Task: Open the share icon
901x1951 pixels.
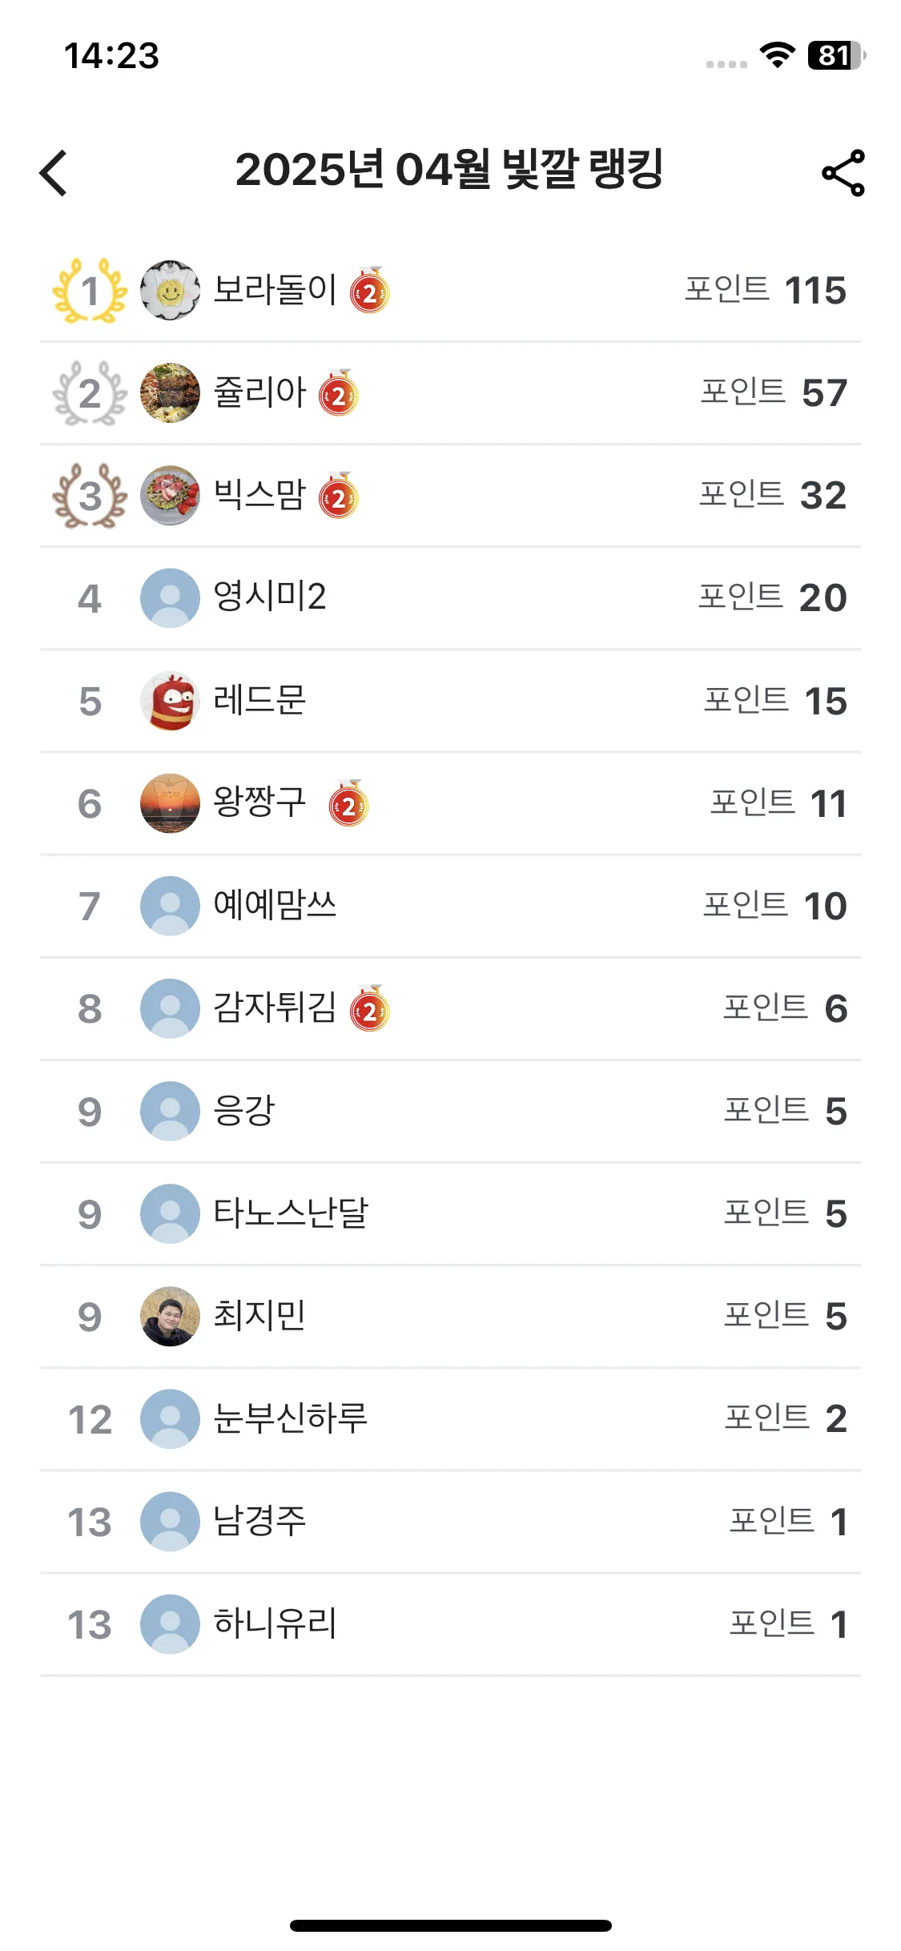Action: [843, 172]
